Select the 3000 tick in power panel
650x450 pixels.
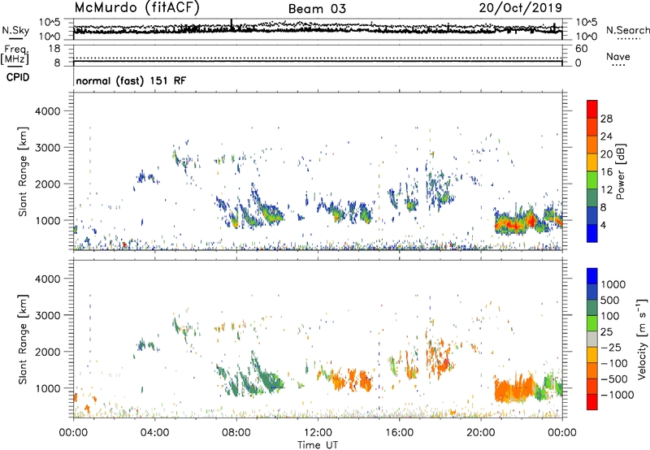pyautogui.click(x=48, y=148)
